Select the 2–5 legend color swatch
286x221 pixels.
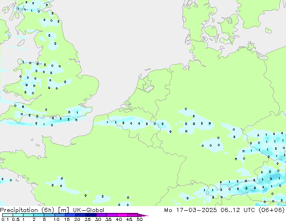39,215
